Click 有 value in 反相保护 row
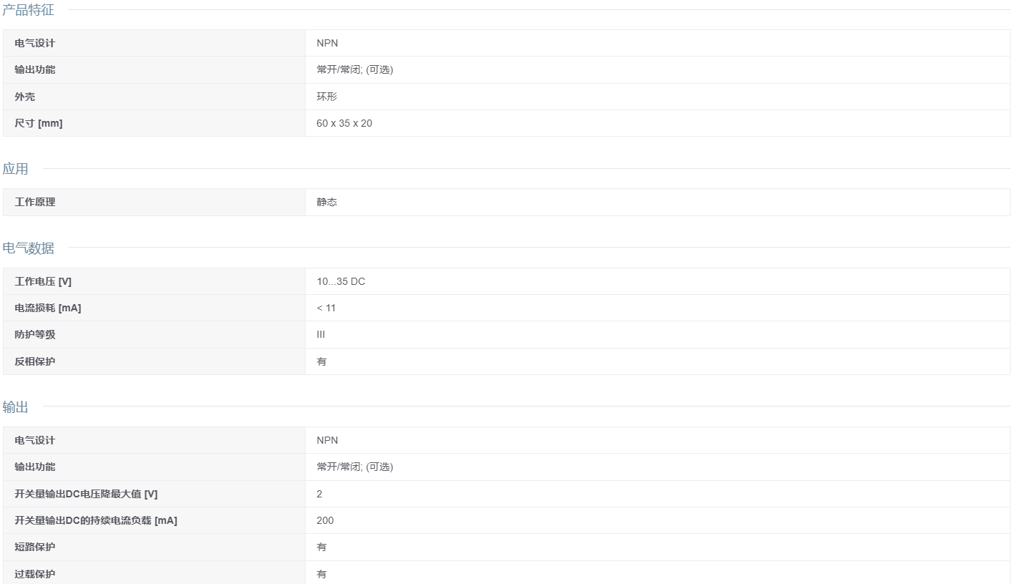The width and height of the screenshot is (1017, 584). 321,361
